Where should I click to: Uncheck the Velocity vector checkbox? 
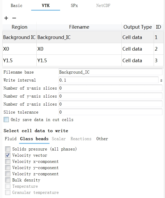tap(8, 155)
